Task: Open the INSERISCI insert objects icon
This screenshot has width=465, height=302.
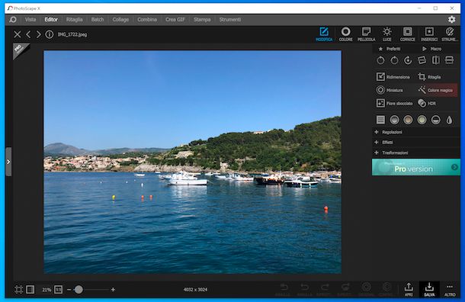Action: coord(429,34)
